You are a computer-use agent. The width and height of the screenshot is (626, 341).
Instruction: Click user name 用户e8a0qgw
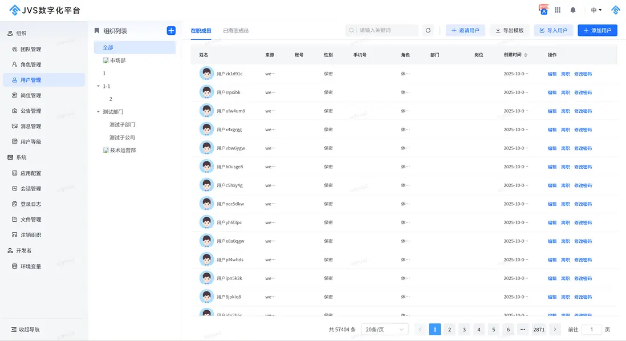pos(230,241)
